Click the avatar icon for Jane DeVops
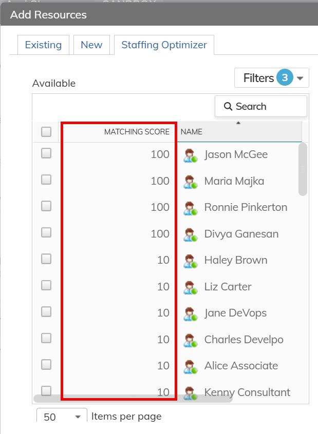 coord(191,313)
